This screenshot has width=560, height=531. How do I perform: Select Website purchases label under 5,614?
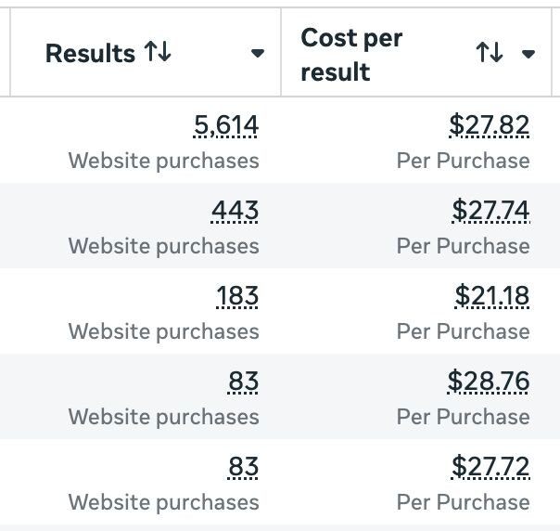pyautogui.click(x=163, y=161)
